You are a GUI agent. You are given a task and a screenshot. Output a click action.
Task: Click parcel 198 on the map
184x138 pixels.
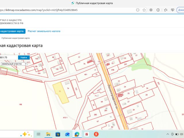click(20, 104)
